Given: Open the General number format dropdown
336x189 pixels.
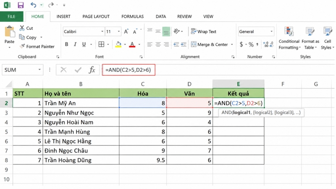Looking at the screenshot, I should pos(271,31).
